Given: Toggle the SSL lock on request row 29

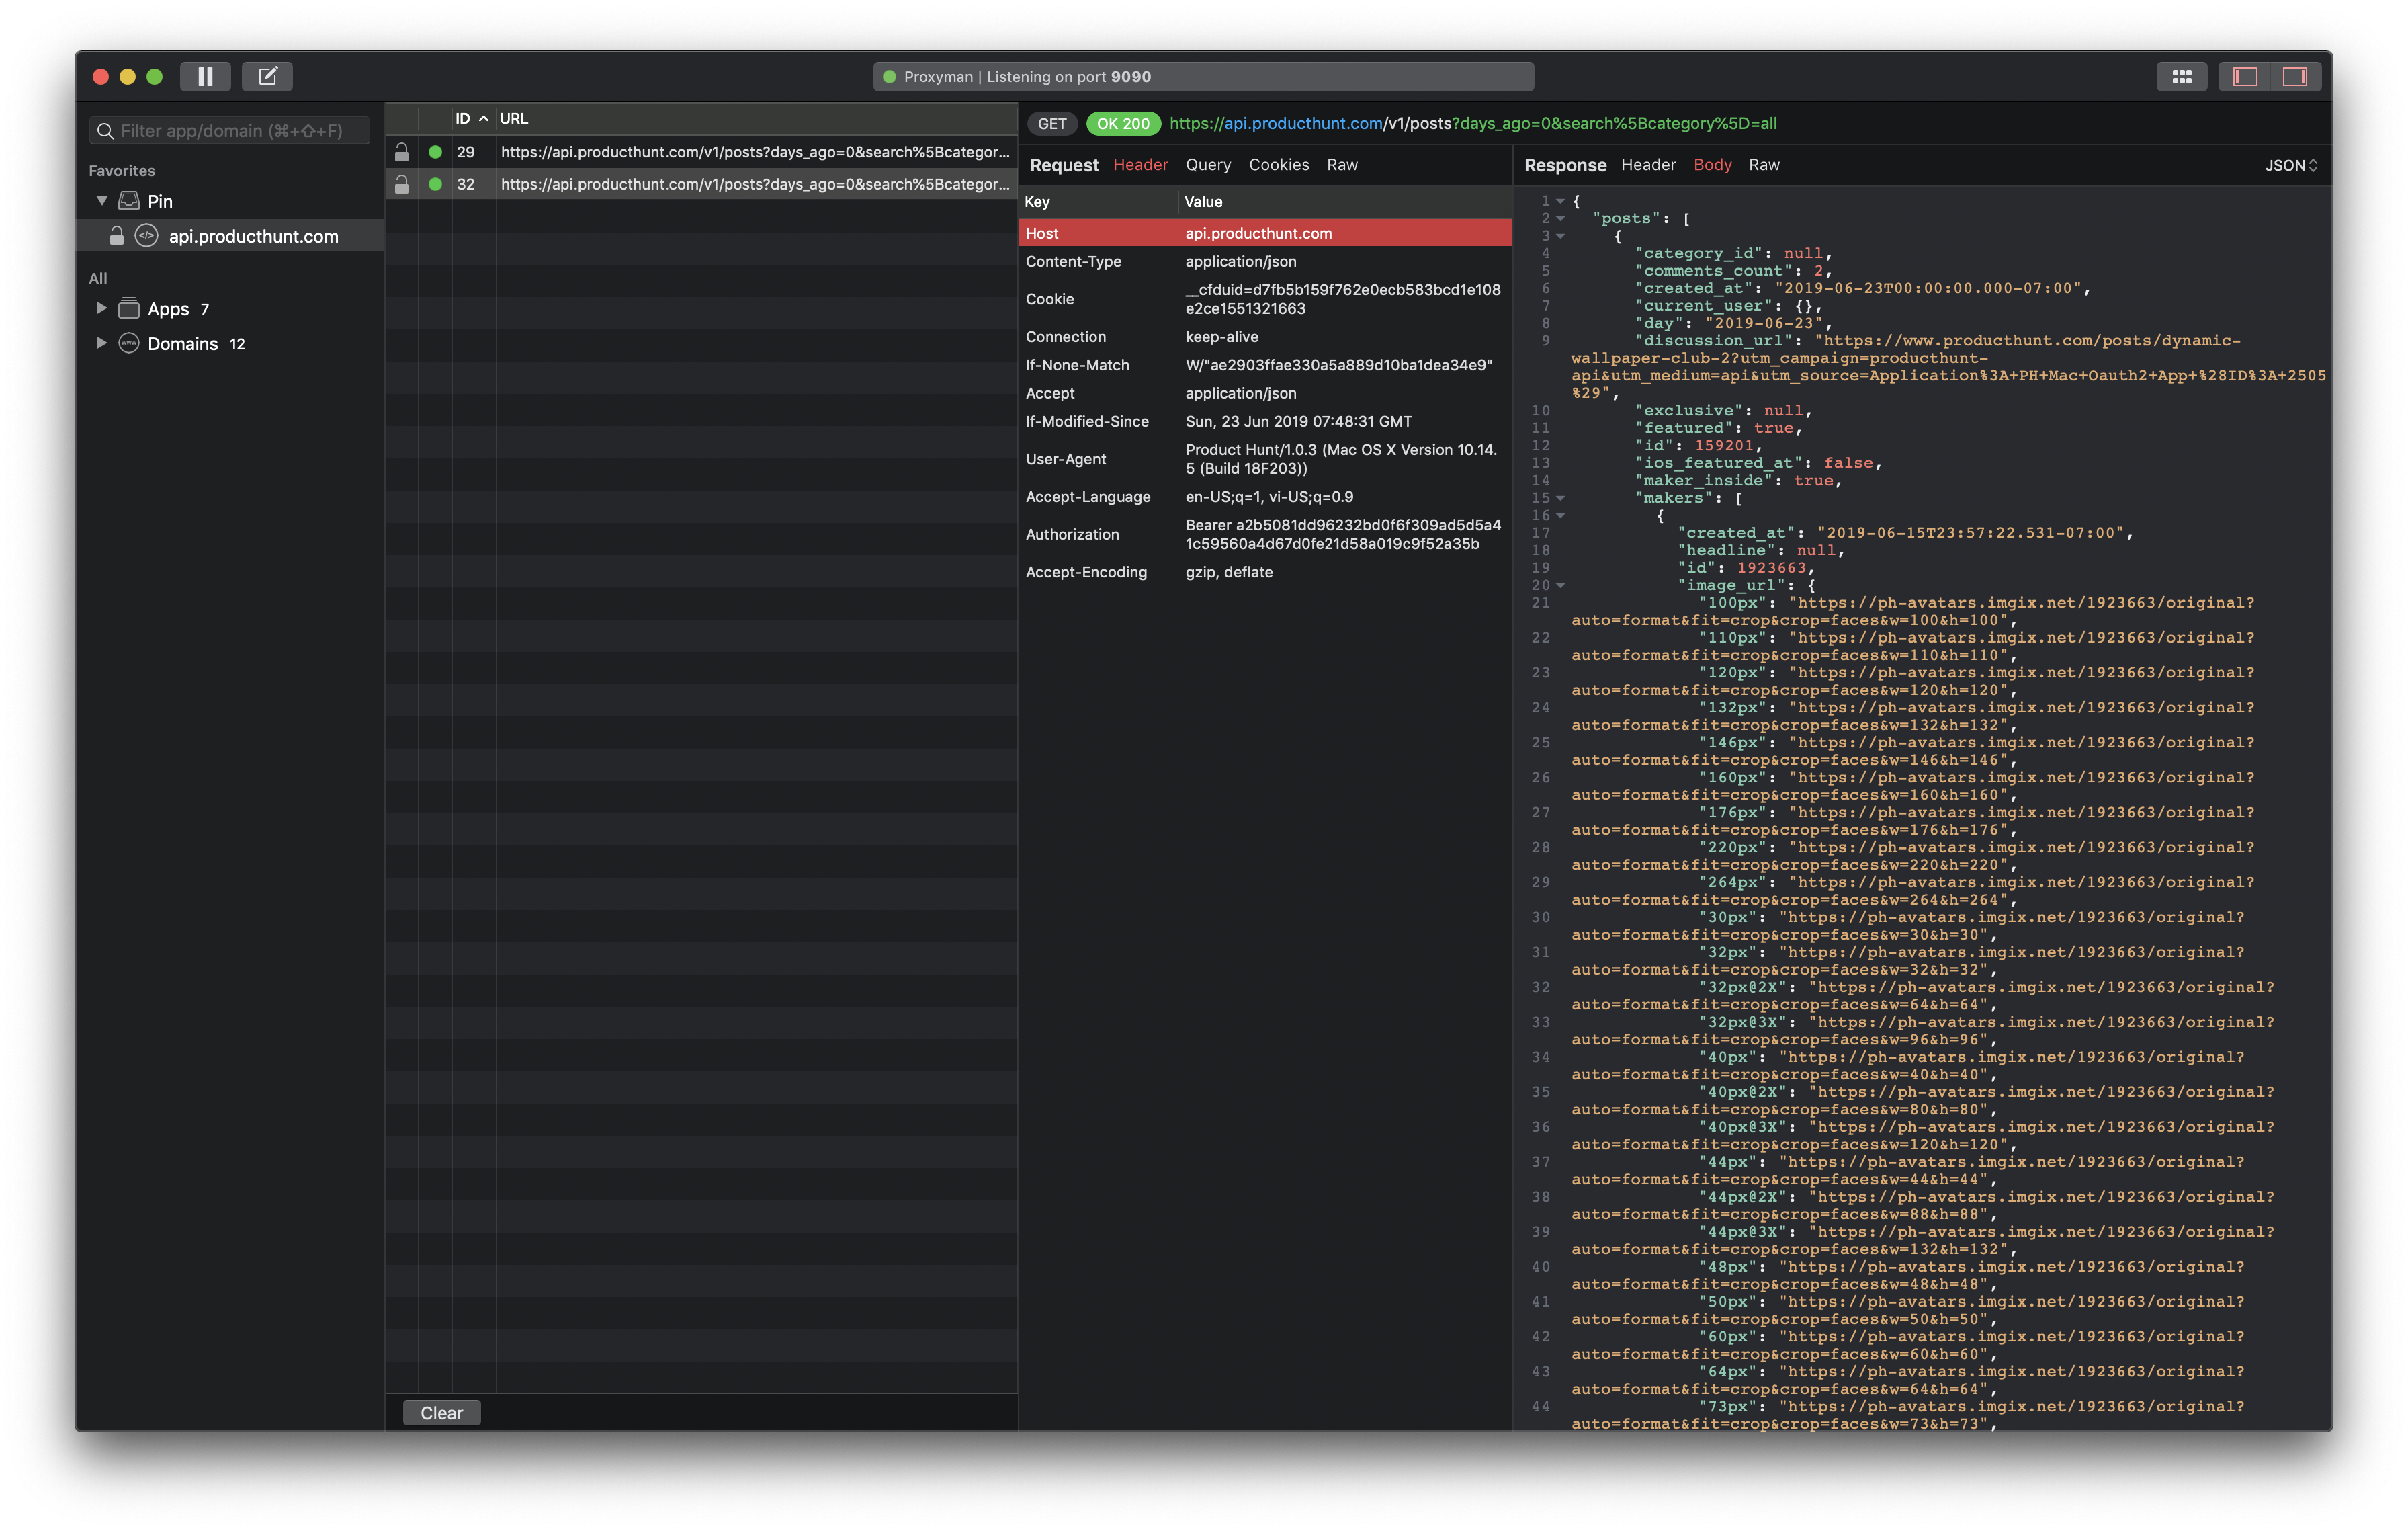Looking at the screenshot, I should tap(402, 152).
